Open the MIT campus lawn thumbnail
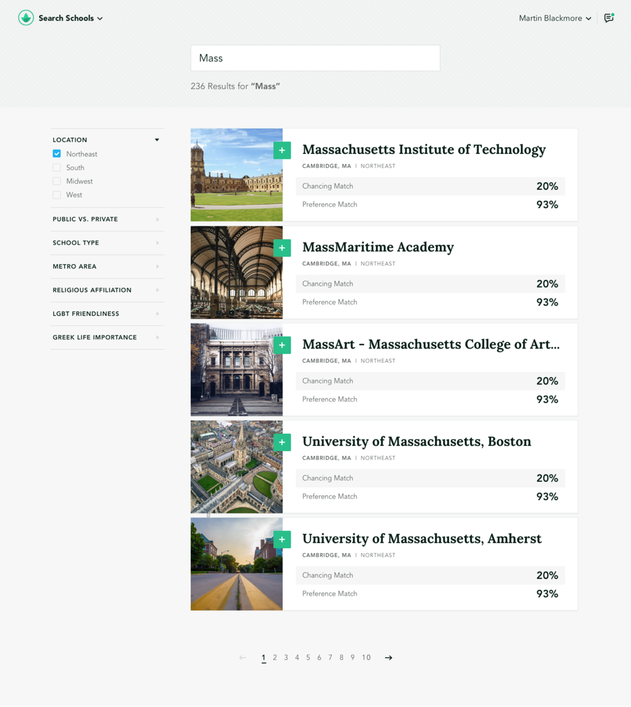The width and height of the screenshot is (631, 707). [237, 175]
